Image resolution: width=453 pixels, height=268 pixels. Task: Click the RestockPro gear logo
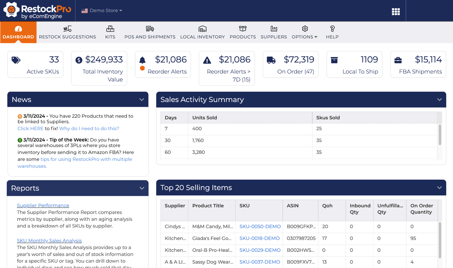tap(11, 10)
